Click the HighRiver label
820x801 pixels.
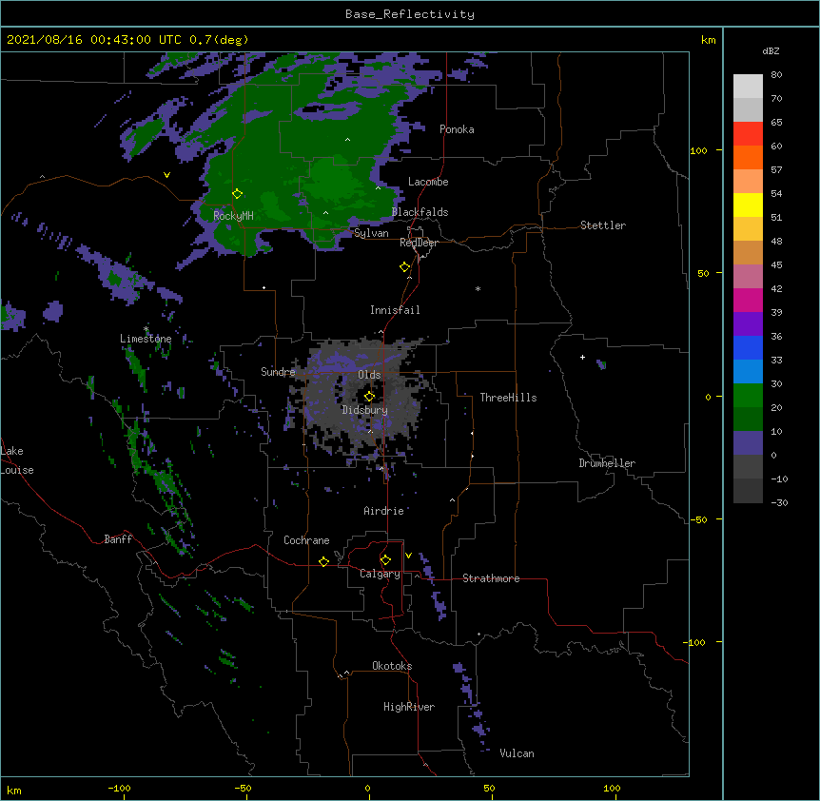click(x=409, y=707)
